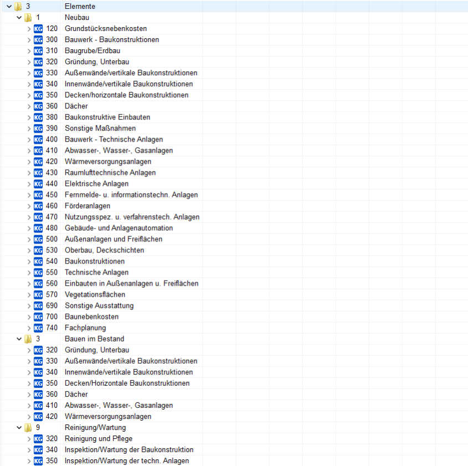Select the Sonstige Ausstattung row

pos(99,306)
